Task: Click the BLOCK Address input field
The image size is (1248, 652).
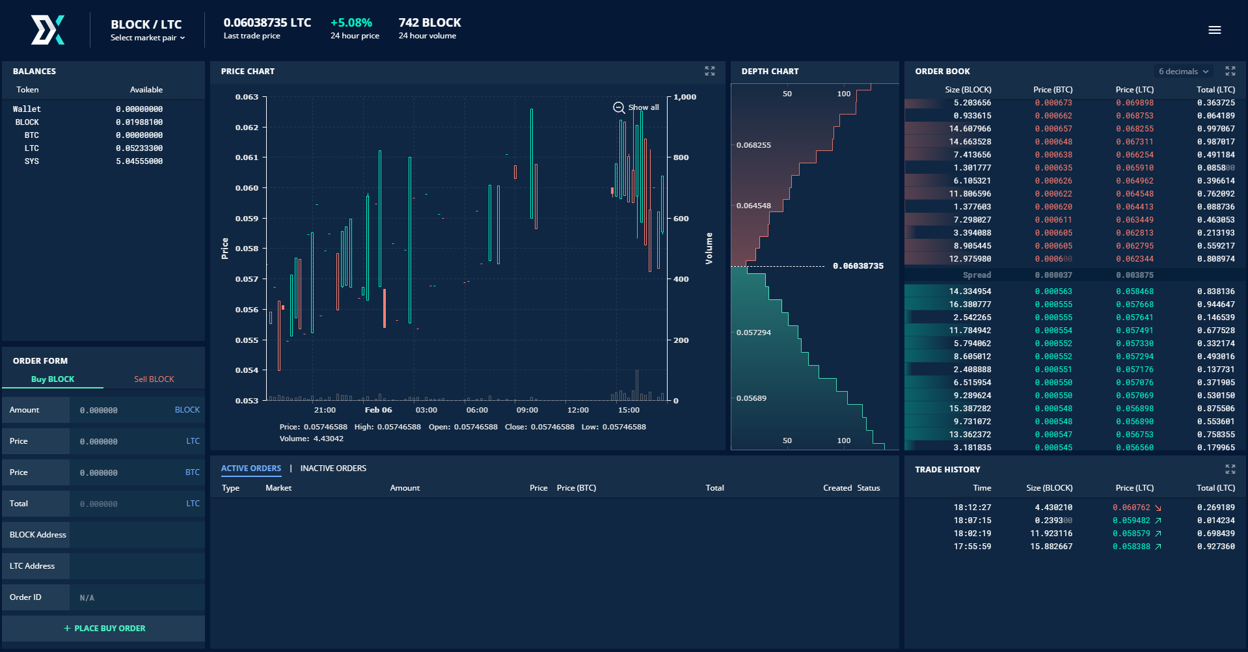Action: tap(137, 535)
